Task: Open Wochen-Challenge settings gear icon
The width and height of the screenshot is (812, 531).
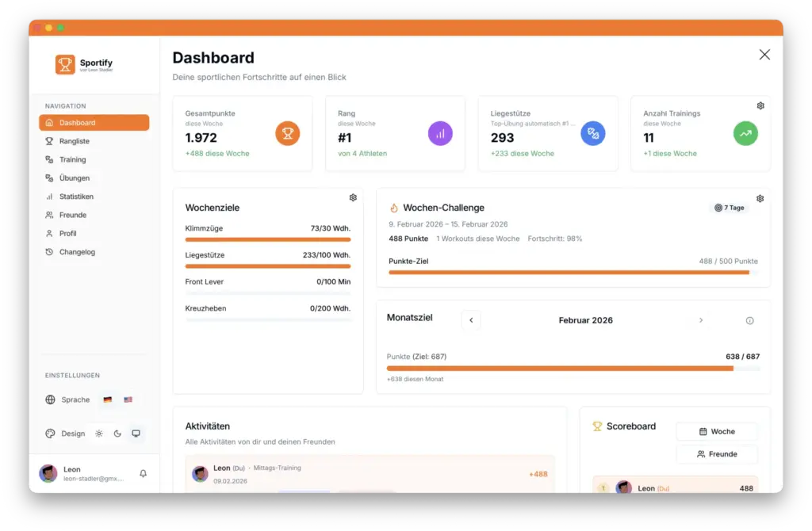Action: (760, 198)
